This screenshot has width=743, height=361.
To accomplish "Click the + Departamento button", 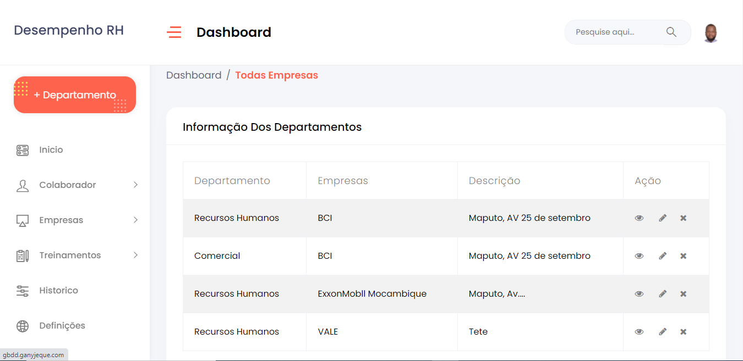I will click(75, 95).
